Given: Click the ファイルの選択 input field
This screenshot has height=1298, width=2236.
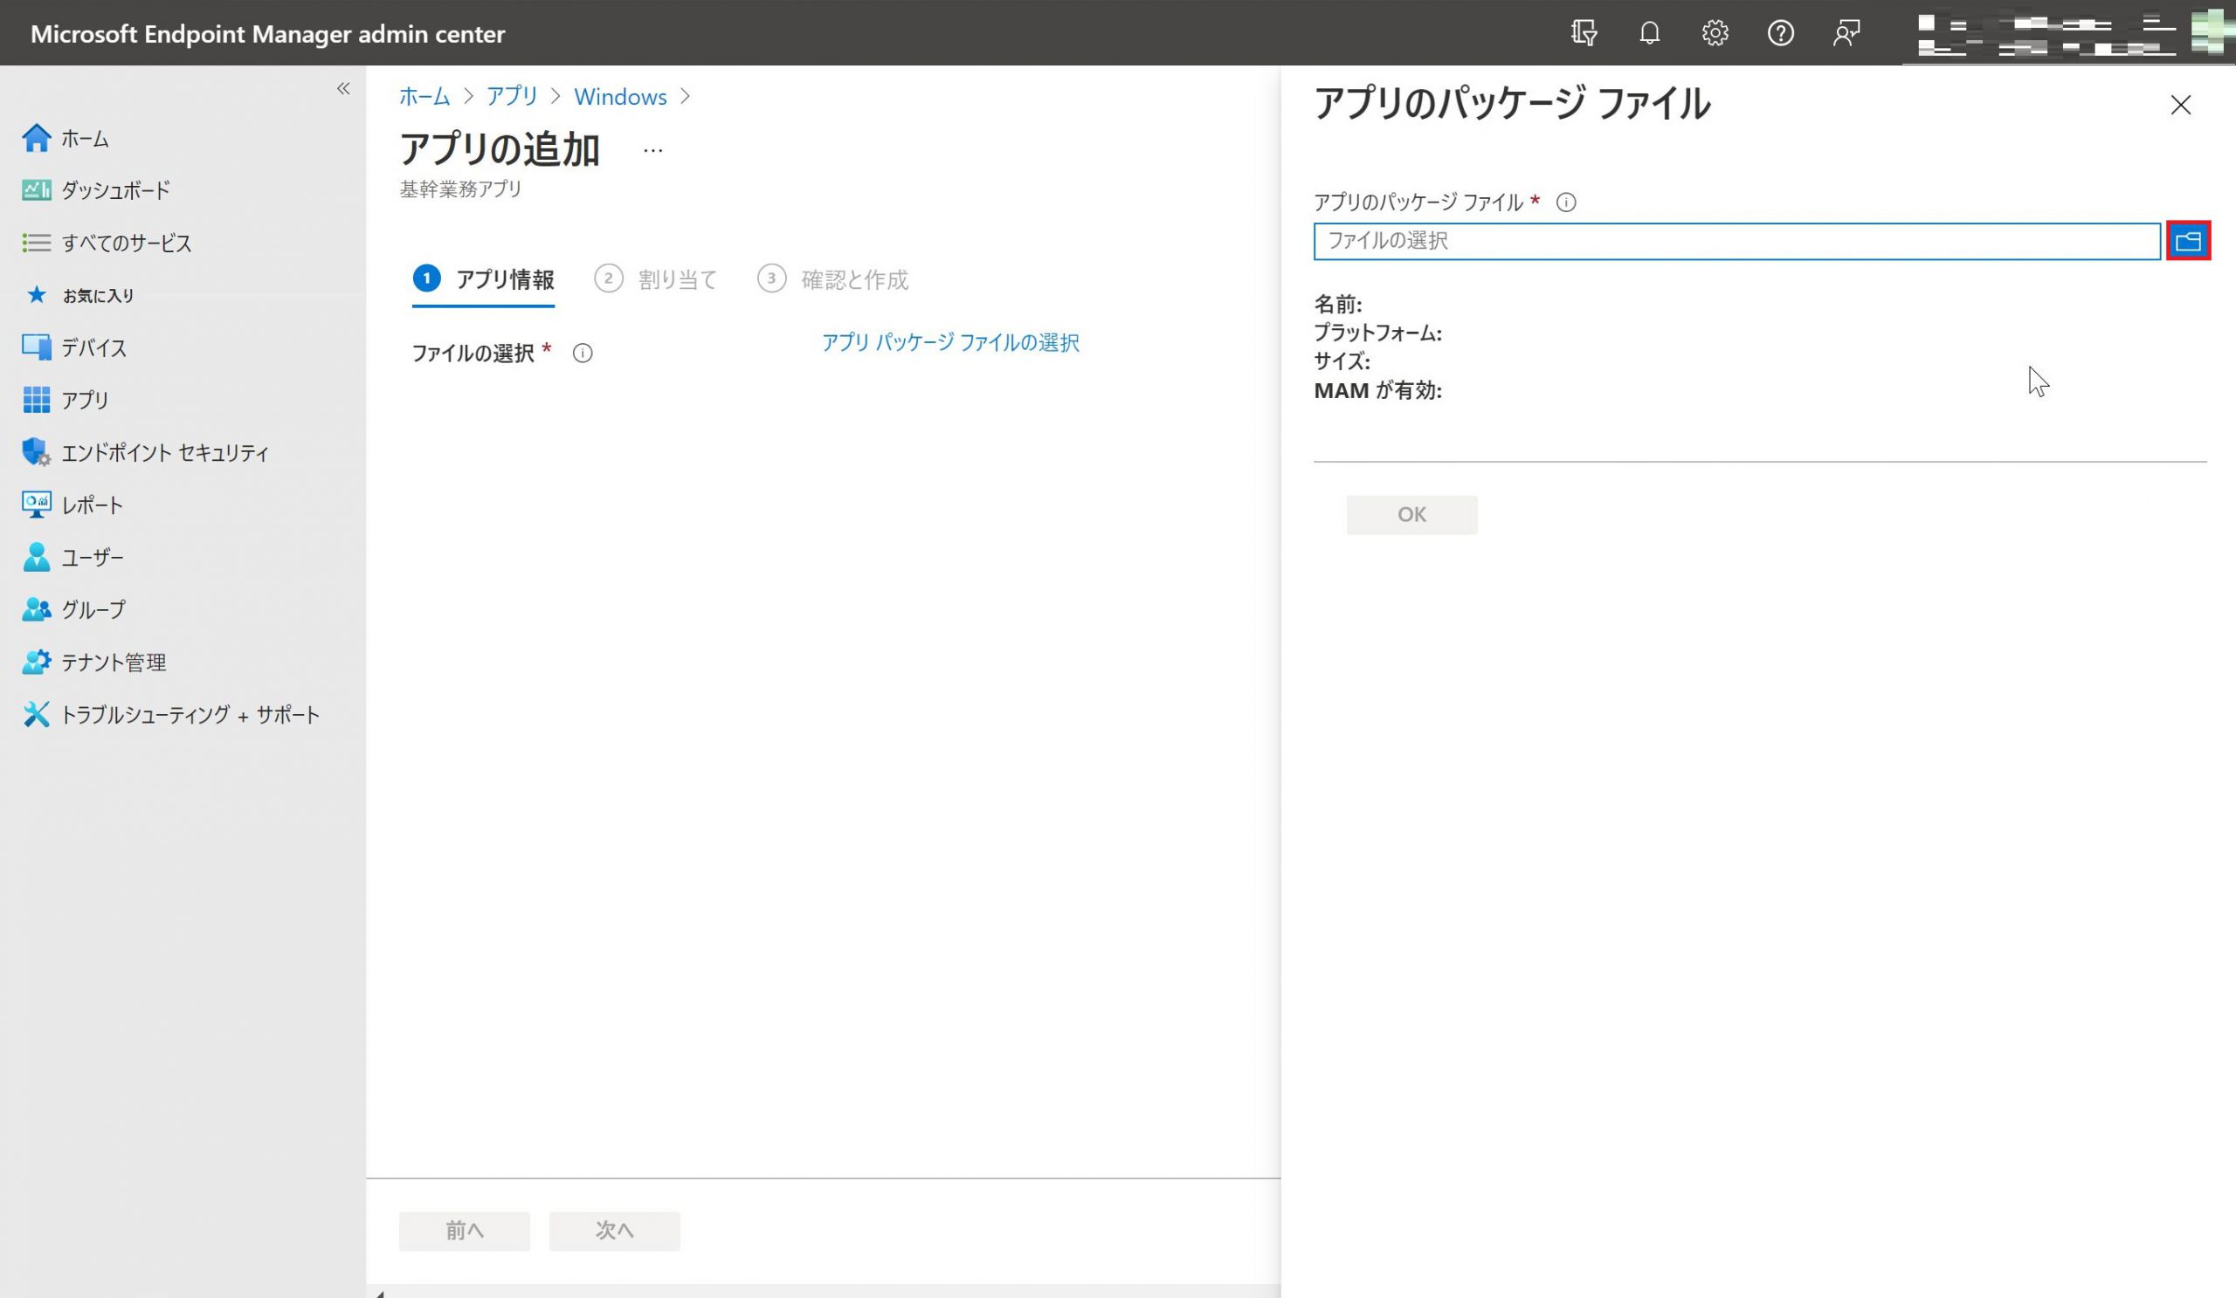Looking at the screenshot, I should coord(1736,241).
